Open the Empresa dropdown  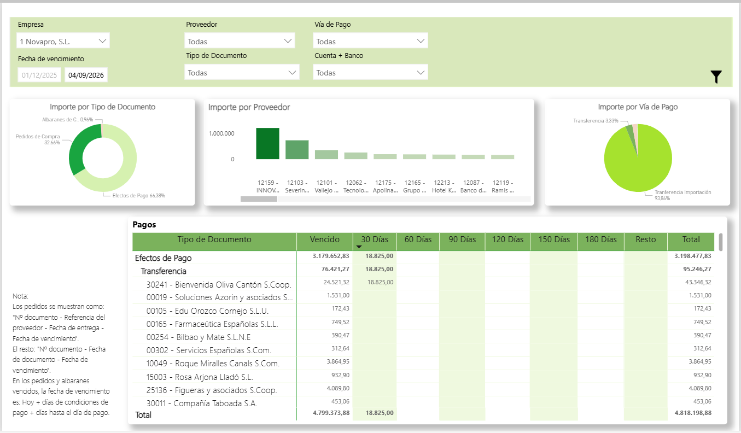[x=63, y=41]
